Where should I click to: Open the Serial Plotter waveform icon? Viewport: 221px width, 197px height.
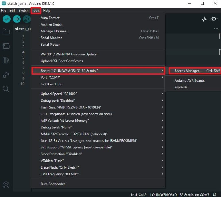(204, 19)
